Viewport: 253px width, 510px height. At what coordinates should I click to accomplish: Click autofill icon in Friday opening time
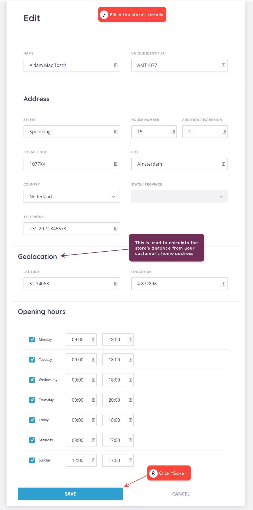pos(94,420)
